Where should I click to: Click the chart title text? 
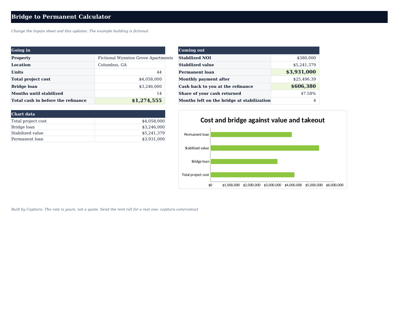(262, 120)
